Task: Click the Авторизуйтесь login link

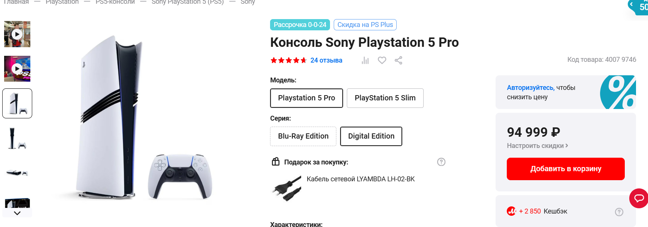Action: [x=530, y=88]
